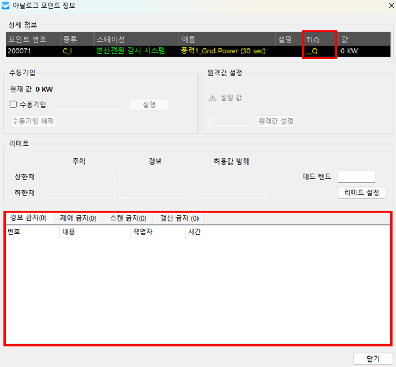This screenshot has width=396, height=367.
Task: Enable the 수동기입 checkbox
Action: coord(14,105)
